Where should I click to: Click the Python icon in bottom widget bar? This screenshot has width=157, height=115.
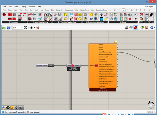3,107
